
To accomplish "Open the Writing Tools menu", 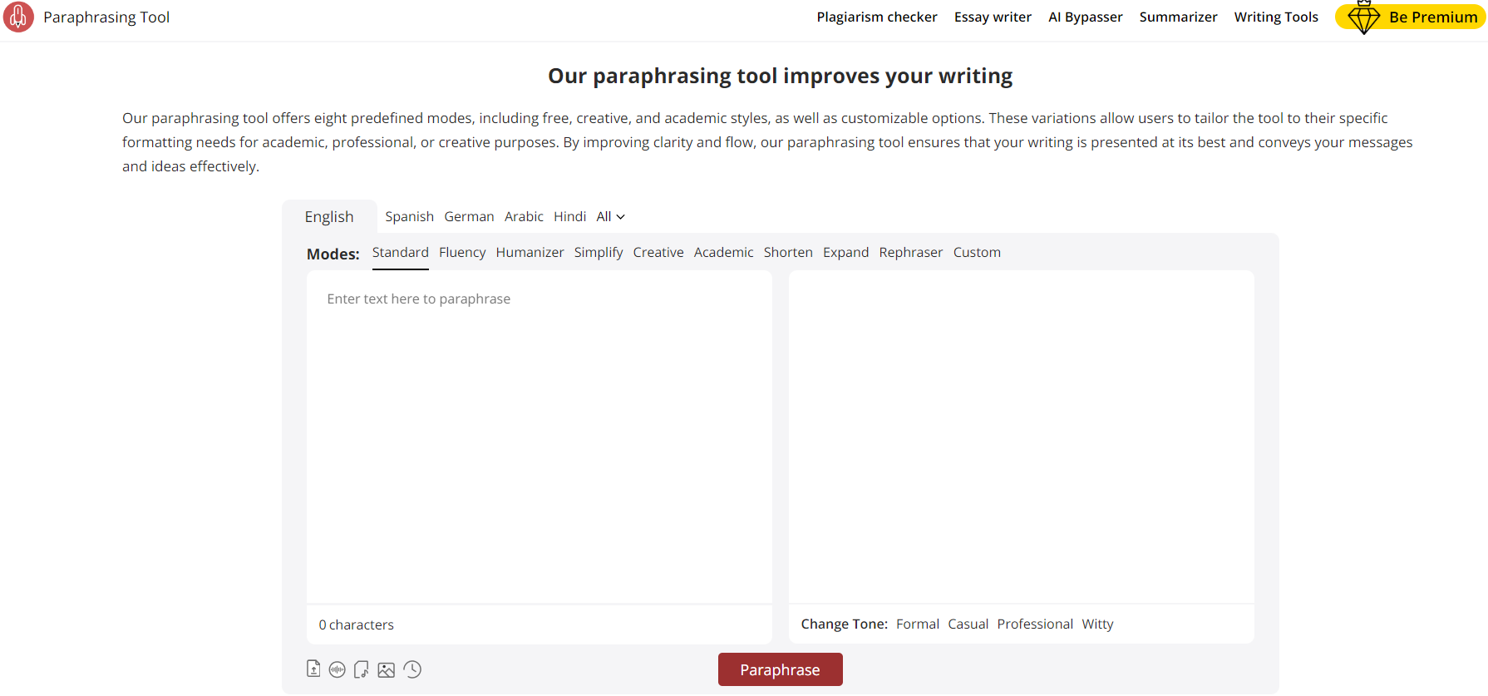I will [1275, 17].
